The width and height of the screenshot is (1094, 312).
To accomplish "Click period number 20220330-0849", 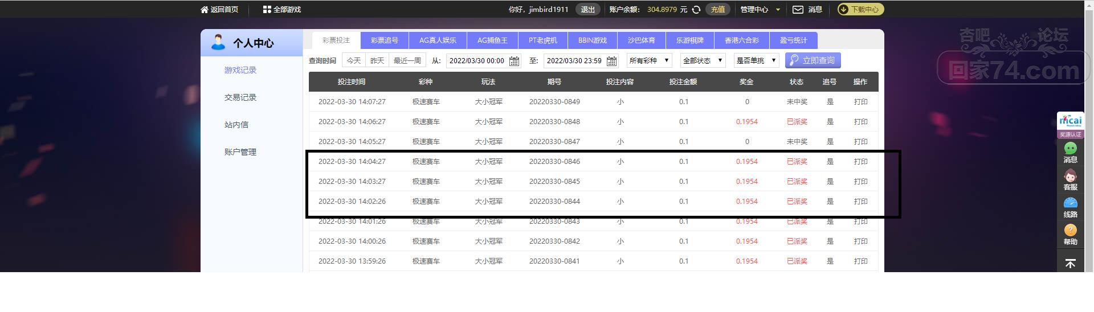I will click(554, 102).
